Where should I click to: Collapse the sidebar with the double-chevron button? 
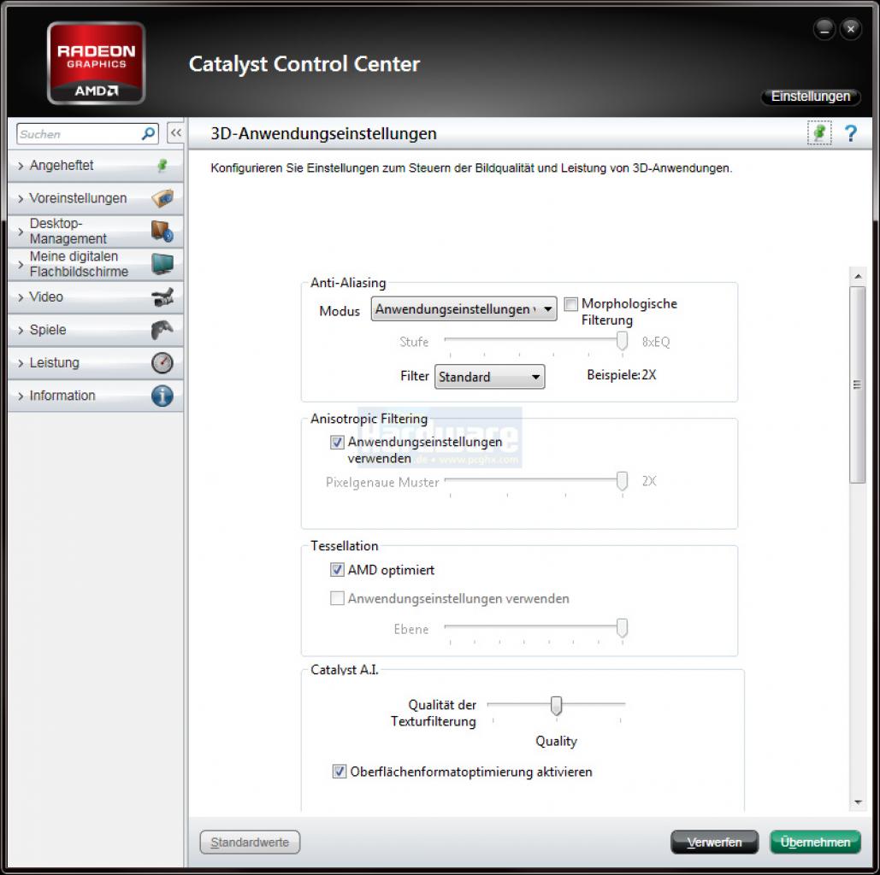175,133
